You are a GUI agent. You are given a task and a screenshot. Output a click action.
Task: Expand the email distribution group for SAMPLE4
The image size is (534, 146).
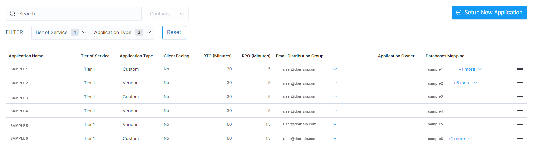click(335, 111)
